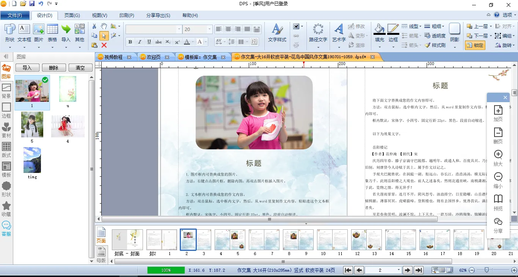
Task: Open the font name dropdown
Action: coord(179,30)
